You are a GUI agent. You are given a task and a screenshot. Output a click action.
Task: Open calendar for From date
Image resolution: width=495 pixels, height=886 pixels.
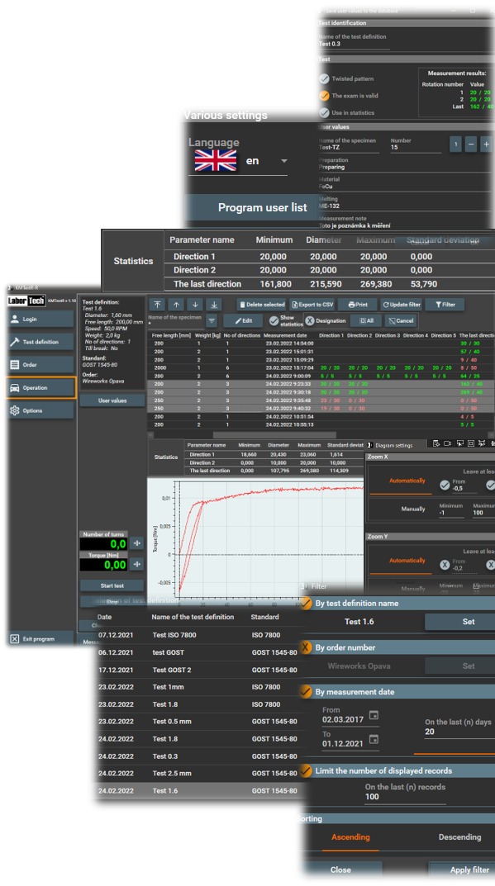[x=374, y=715]
